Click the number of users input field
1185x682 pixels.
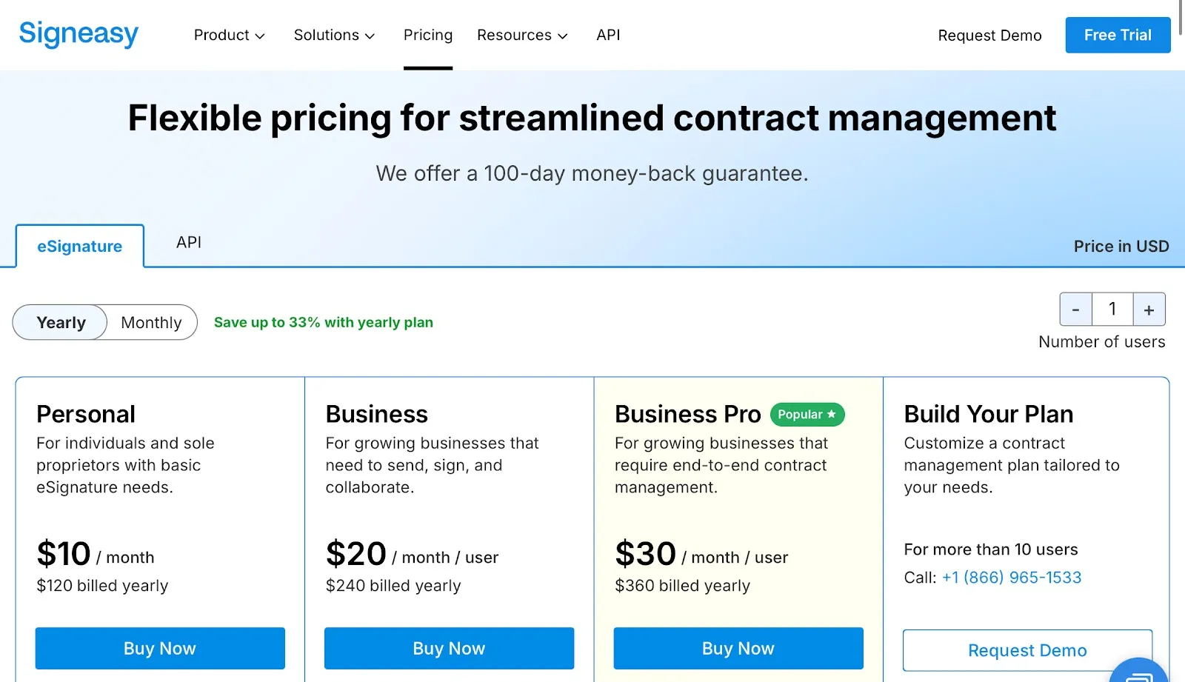(1112, 310)
